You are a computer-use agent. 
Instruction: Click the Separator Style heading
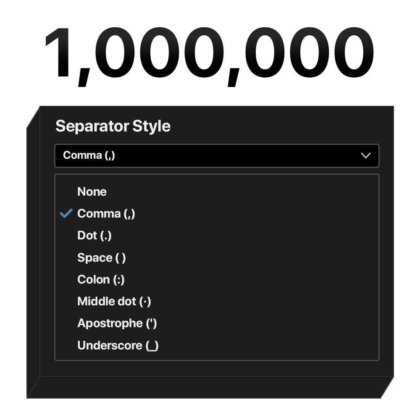113,126
